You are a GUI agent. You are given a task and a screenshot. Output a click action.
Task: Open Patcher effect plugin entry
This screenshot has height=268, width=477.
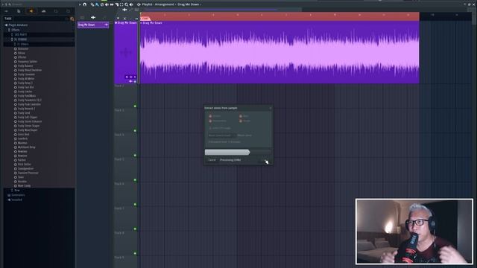22,160
